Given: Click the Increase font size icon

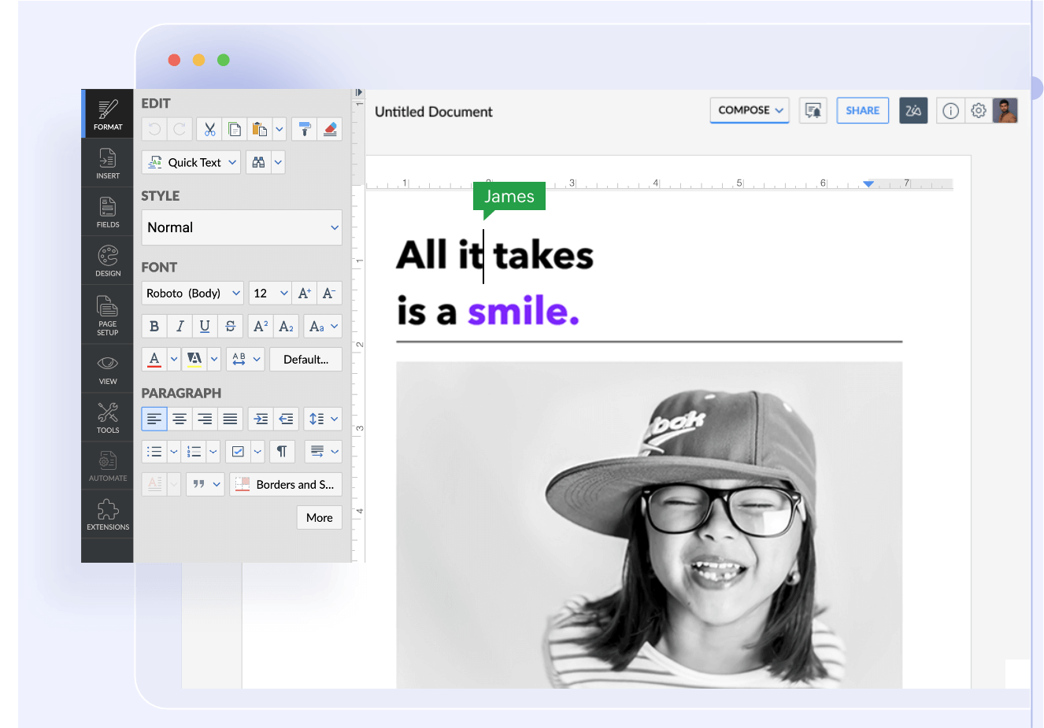Looking at the screenshot, I should (305, 293).
